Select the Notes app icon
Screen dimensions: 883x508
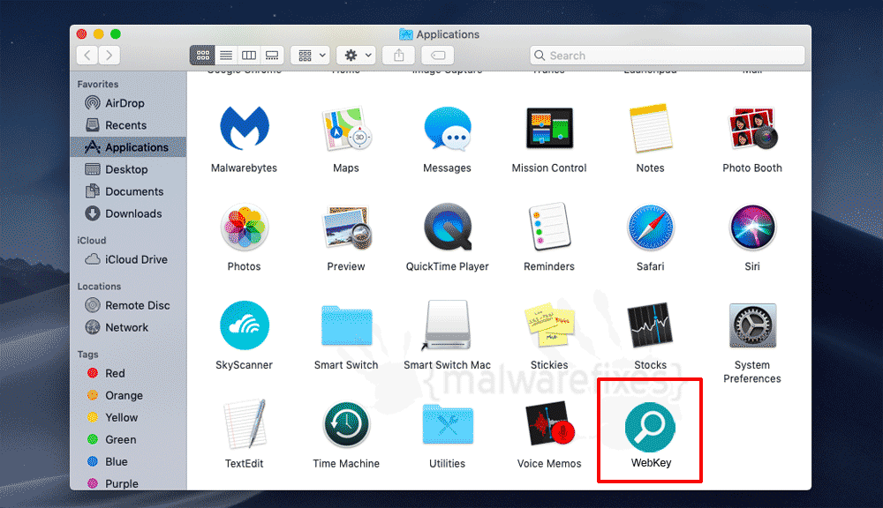(x=651, y=128)
